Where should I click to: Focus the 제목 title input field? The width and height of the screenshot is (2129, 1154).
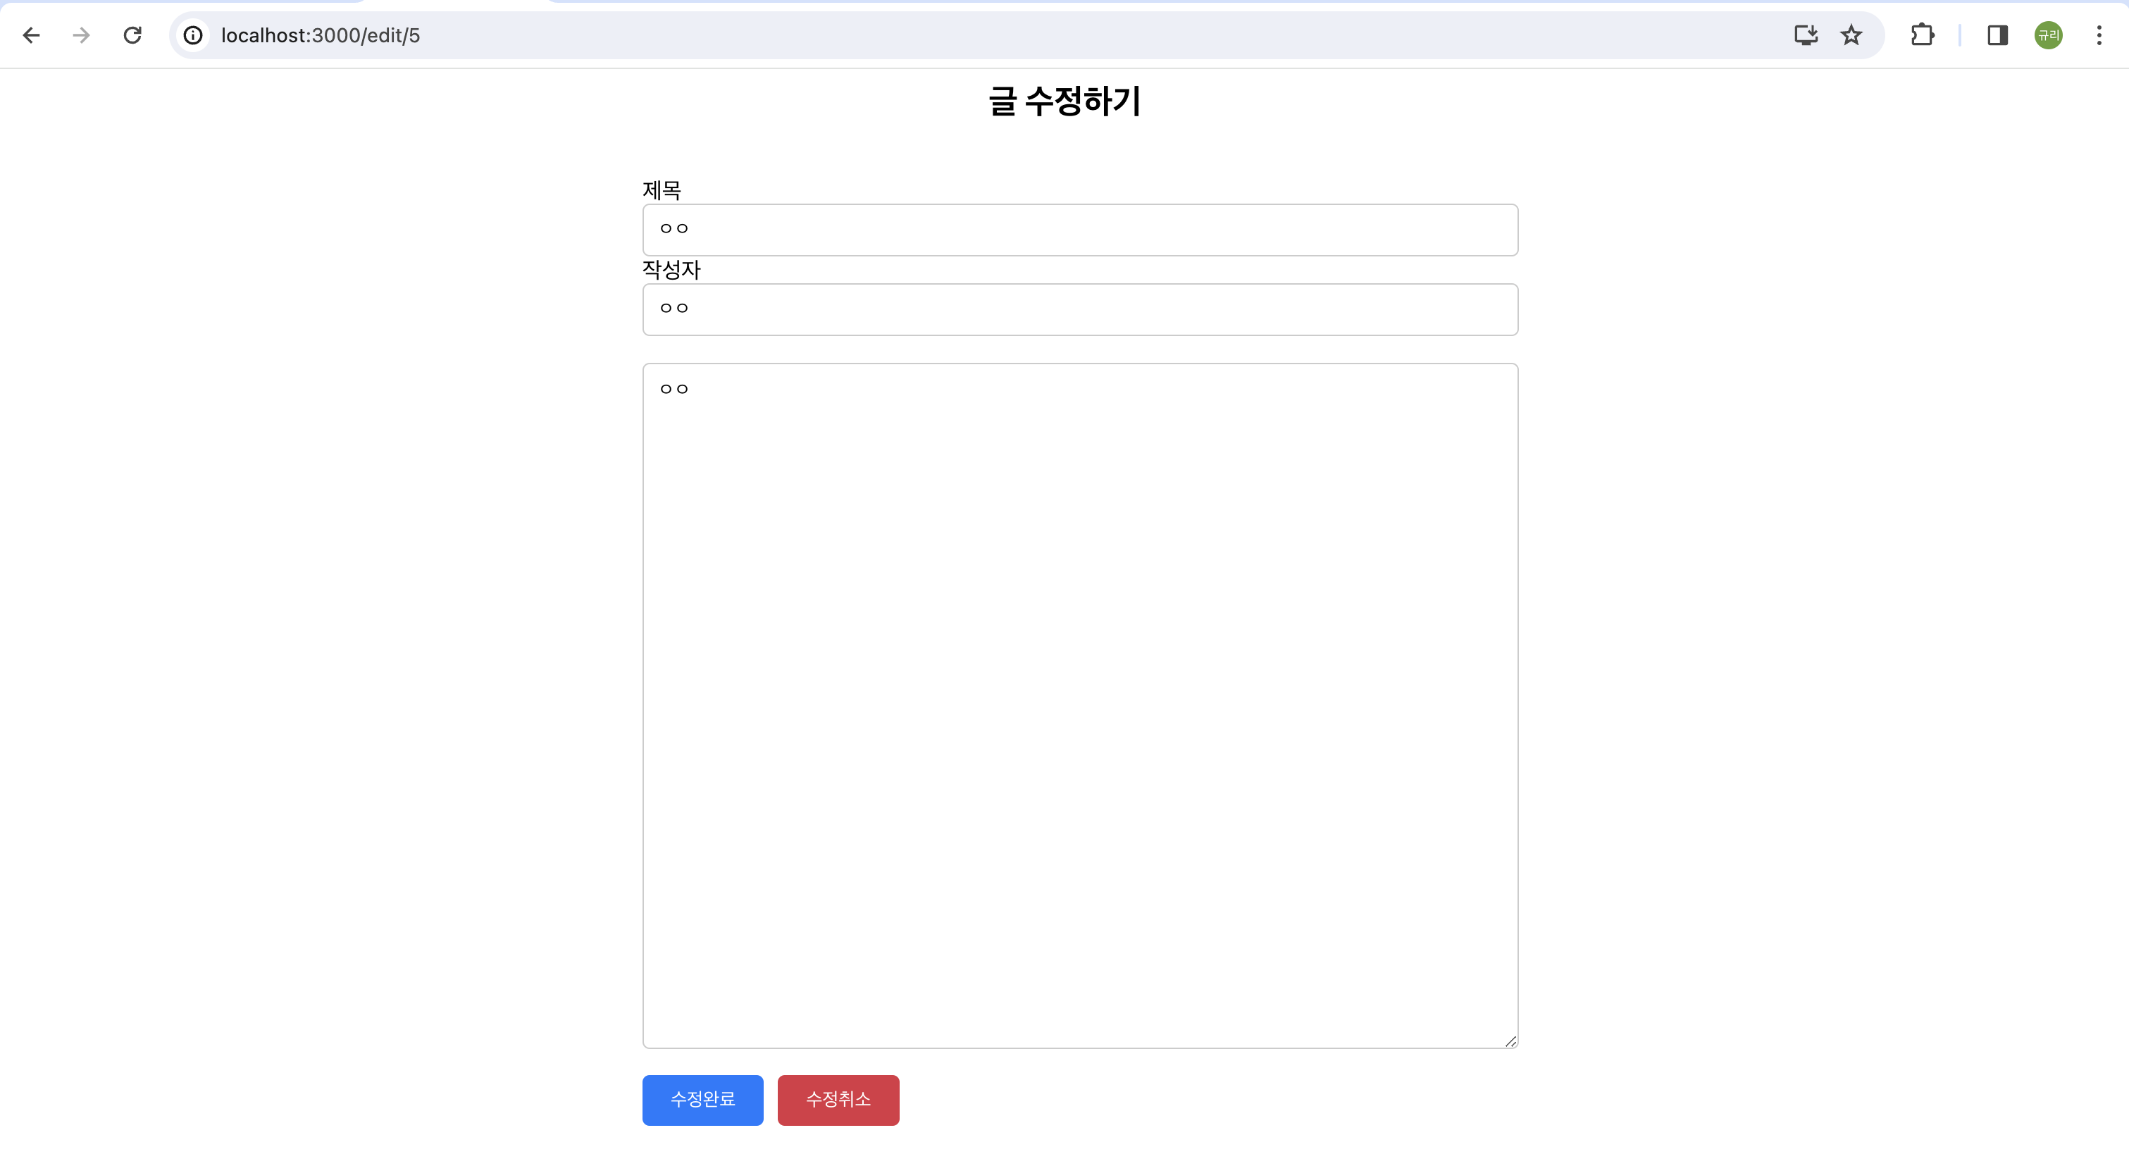pos(1079,230)
